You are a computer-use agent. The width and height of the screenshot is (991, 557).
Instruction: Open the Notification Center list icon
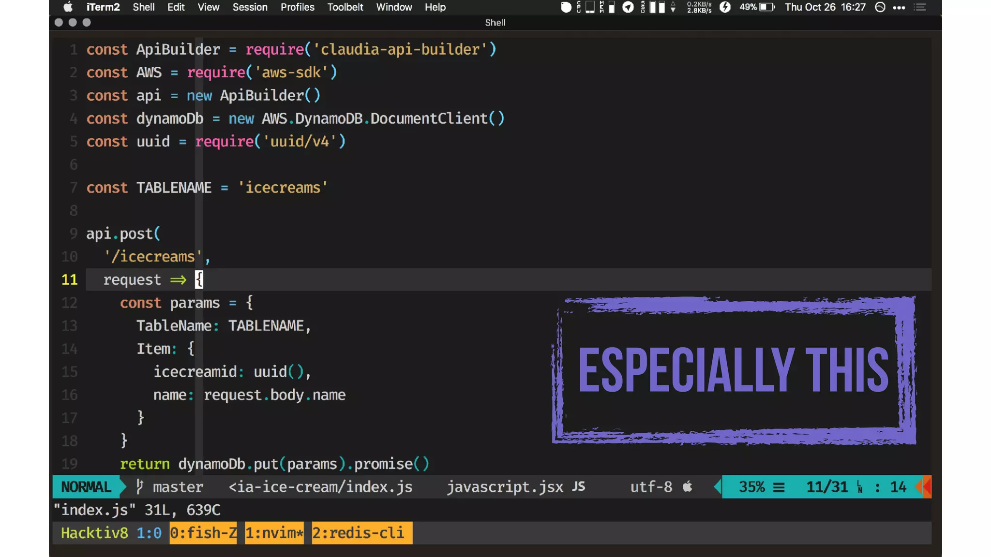920,7
